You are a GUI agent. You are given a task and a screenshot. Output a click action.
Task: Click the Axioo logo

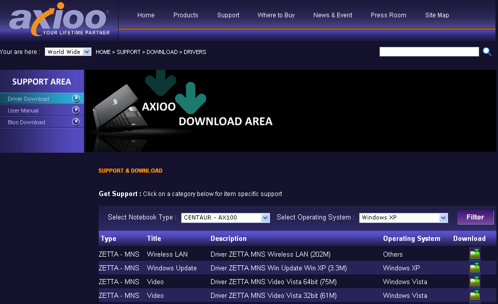point(59,19)
